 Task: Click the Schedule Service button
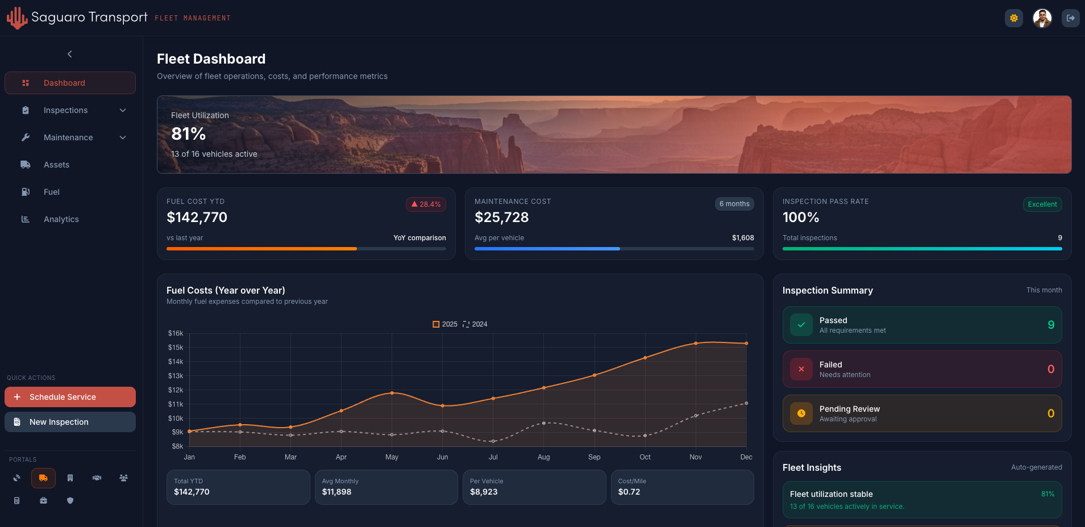(70, 396)
